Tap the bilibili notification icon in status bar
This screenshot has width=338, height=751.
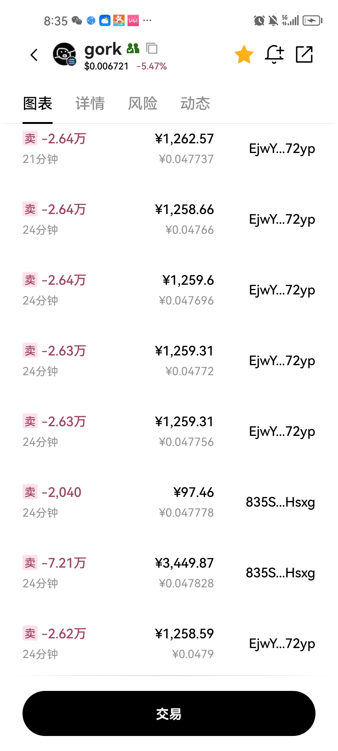(133, 21)
